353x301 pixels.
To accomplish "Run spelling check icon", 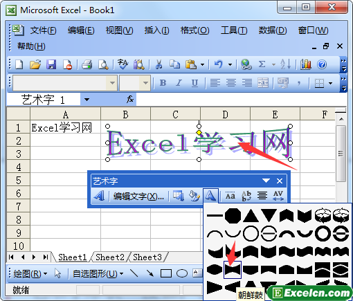I will point(123,64).
